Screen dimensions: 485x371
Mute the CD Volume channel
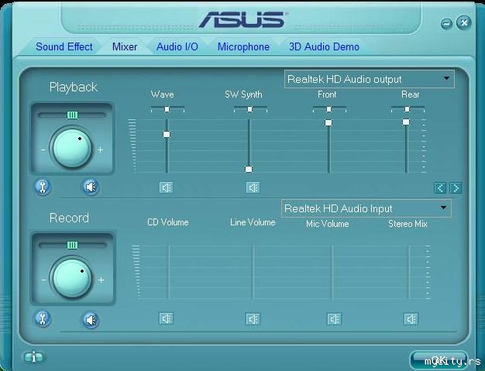167,318
